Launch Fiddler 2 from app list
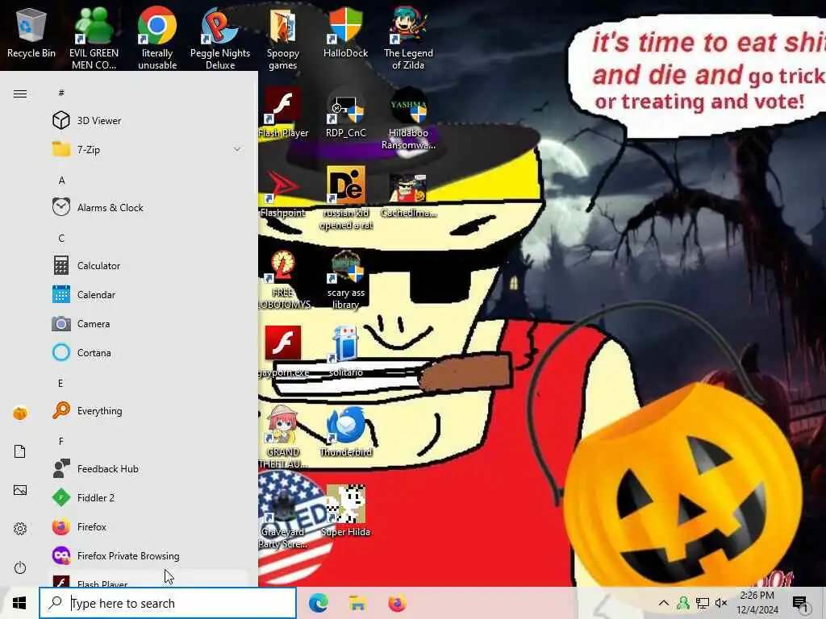 point(148,497)
